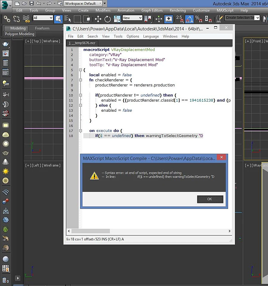Activate the Select and Scale tool
268x286 pixels.
point(117,19)
